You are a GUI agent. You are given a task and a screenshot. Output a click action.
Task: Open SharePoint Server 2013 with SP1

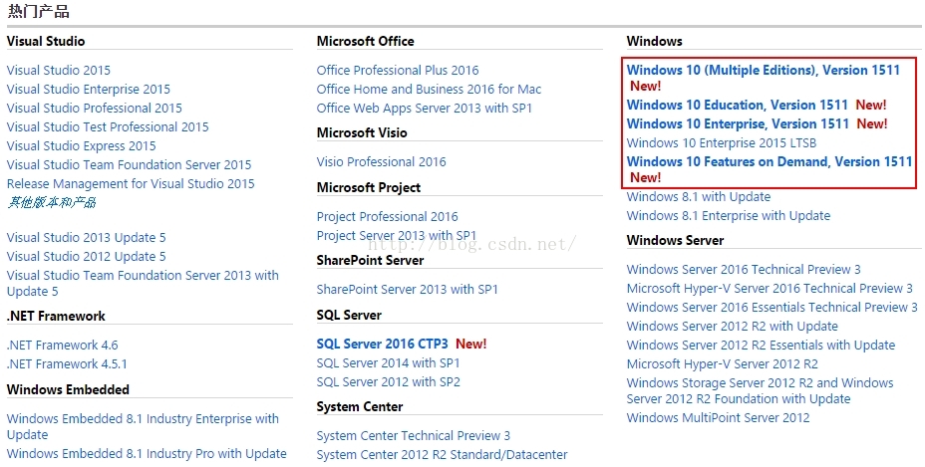[407, 290]
